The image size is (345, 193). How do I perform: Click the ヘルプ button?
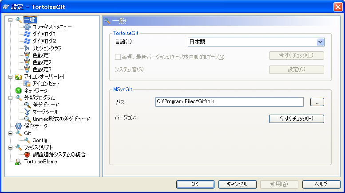pyautogui.click(x=321, y=184)
